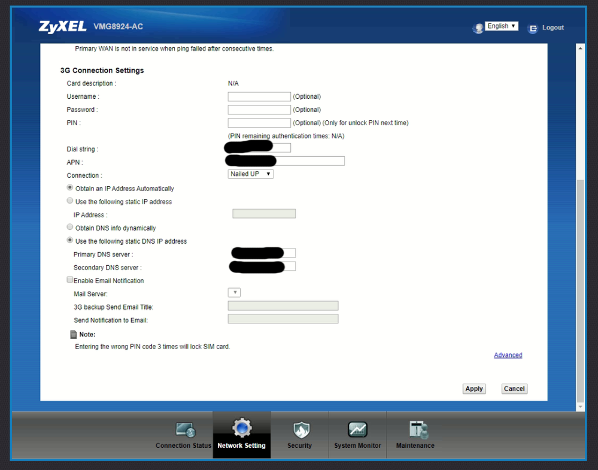This screenshot has height=470, width=598.
Task: Enable Email Notification checkbox
Action: click(70, 280)
